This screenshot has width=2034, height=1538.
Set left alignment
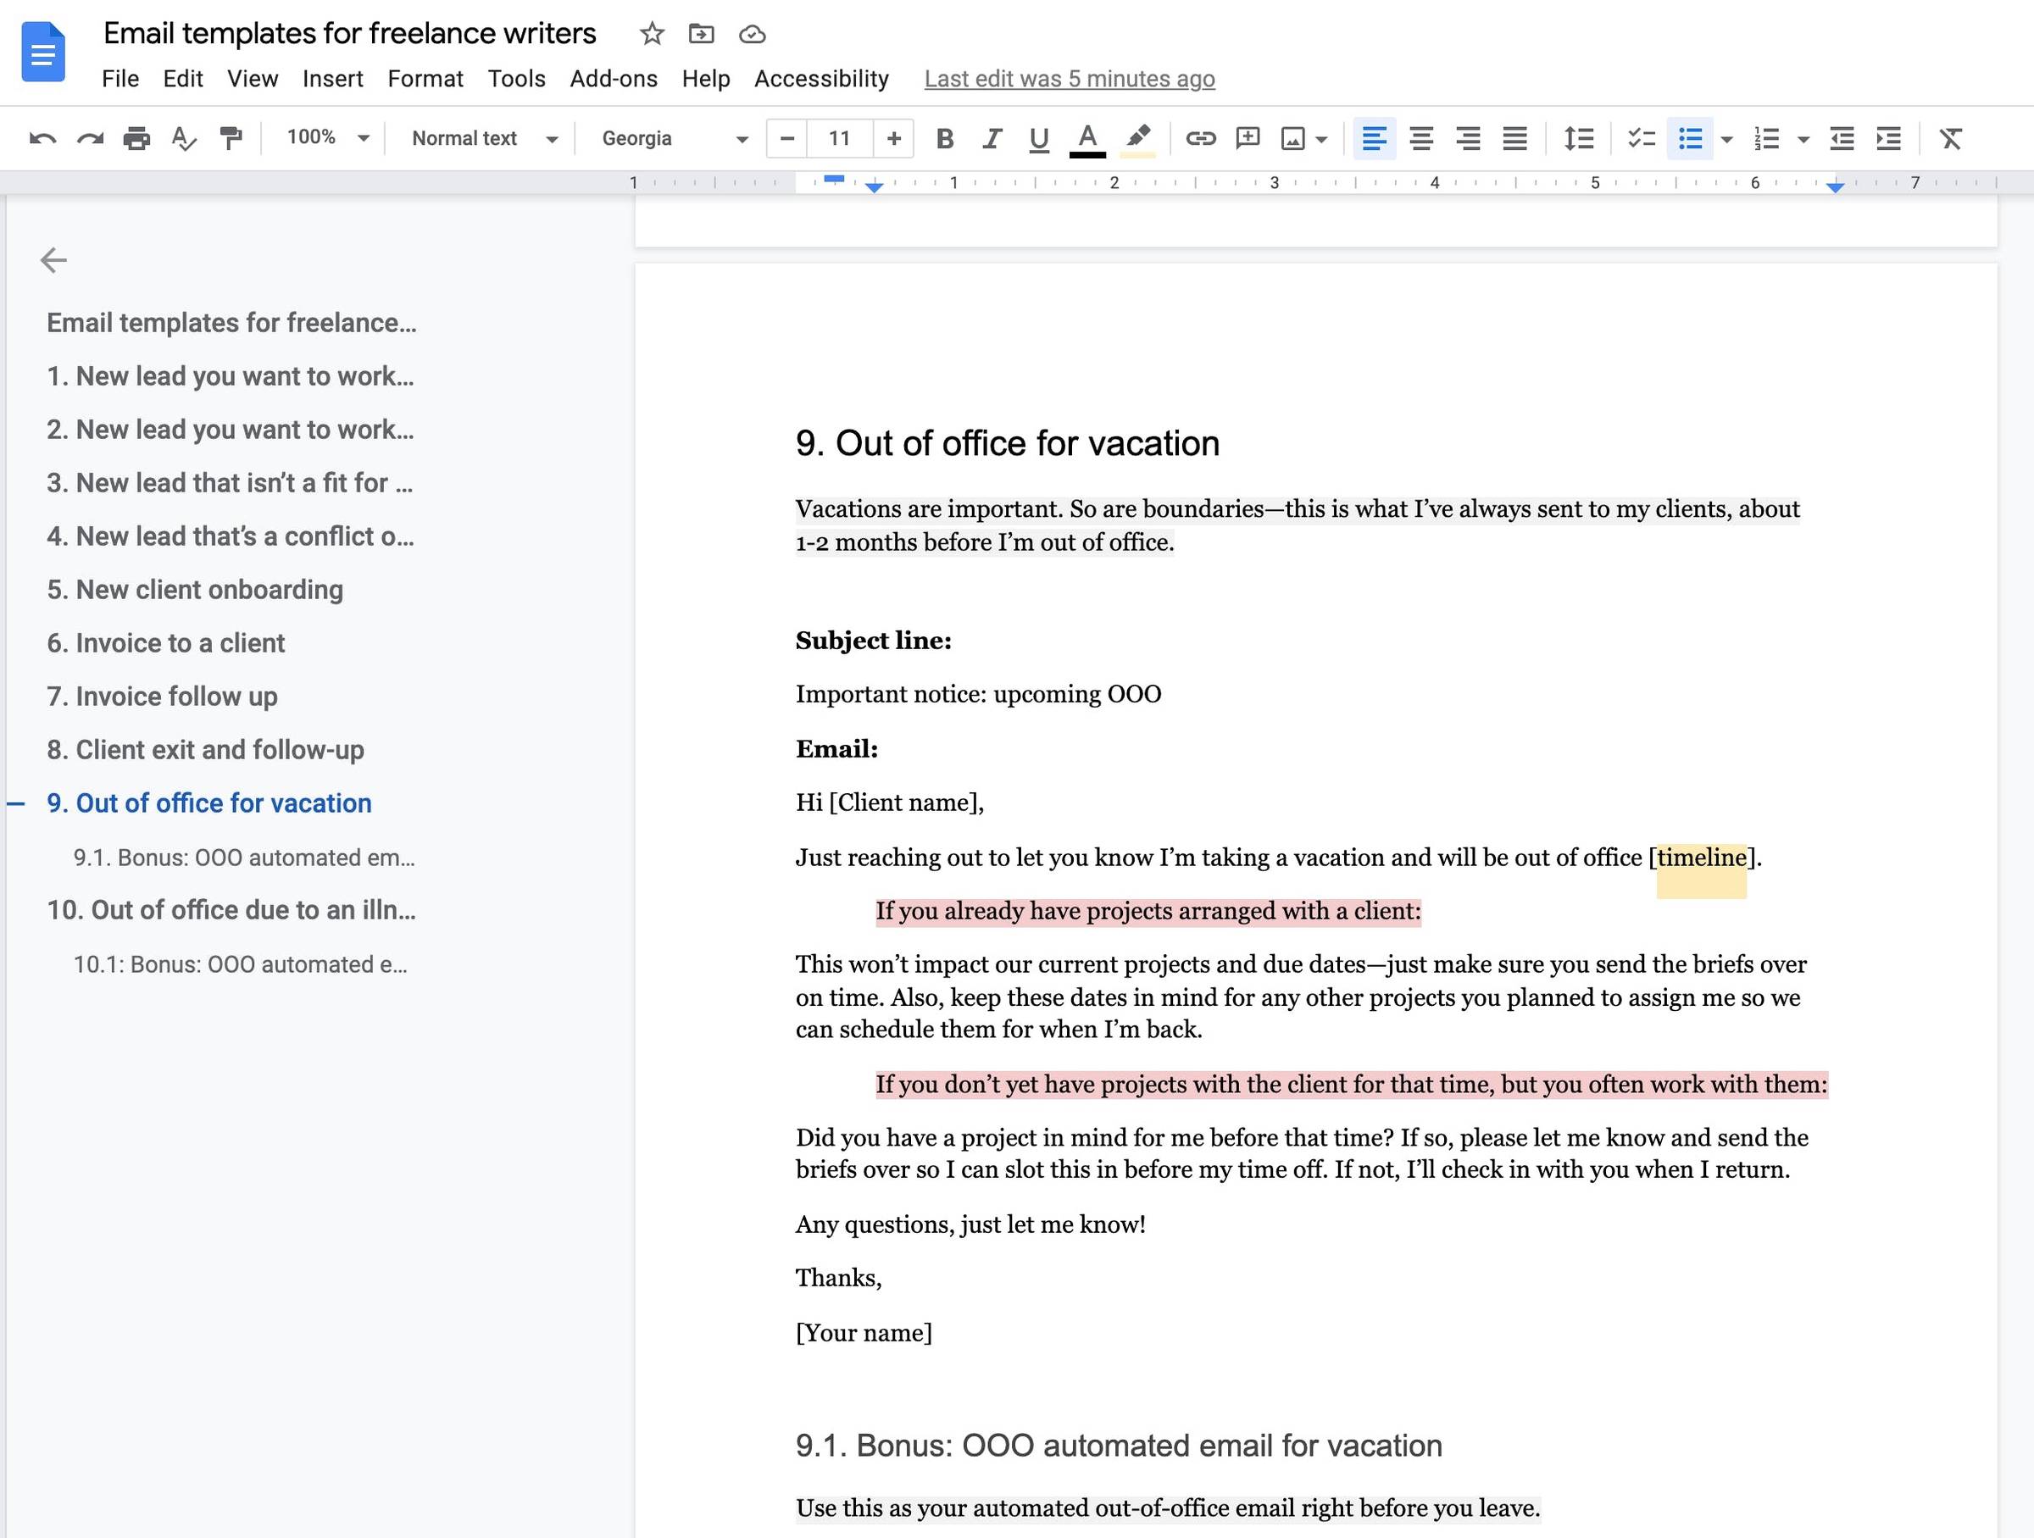tap(1374, 139)
